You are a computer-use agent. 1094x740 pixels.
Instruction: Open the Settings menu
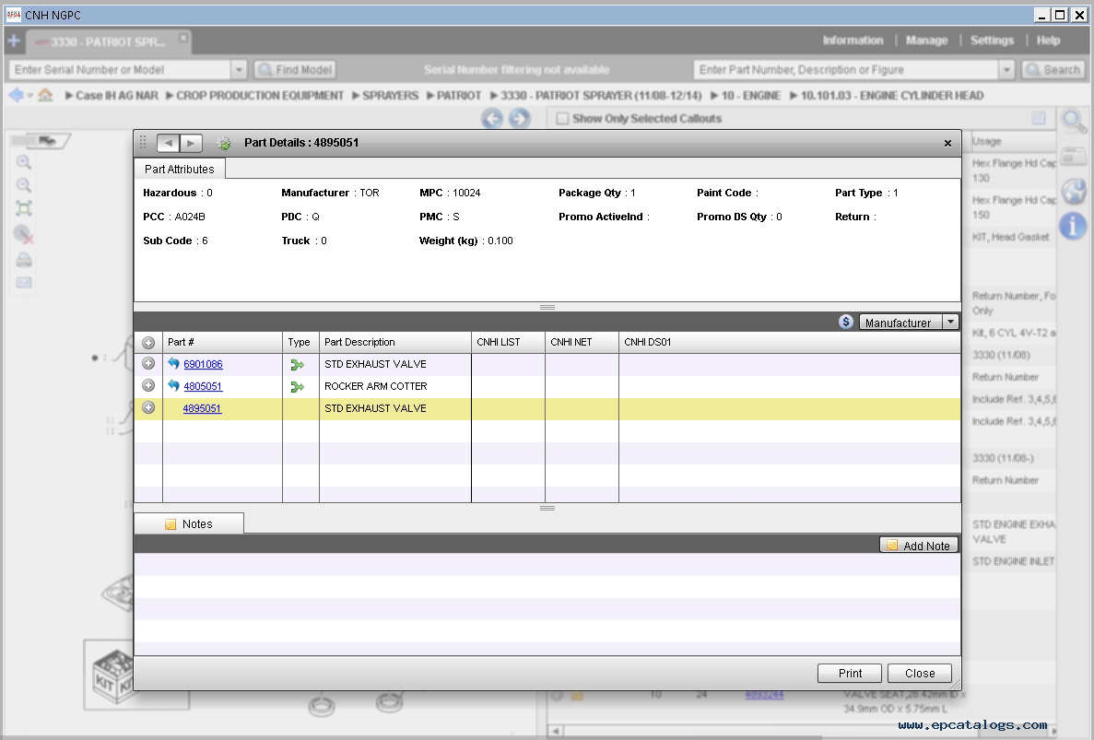pyautogui.click(x=992, y=41)
